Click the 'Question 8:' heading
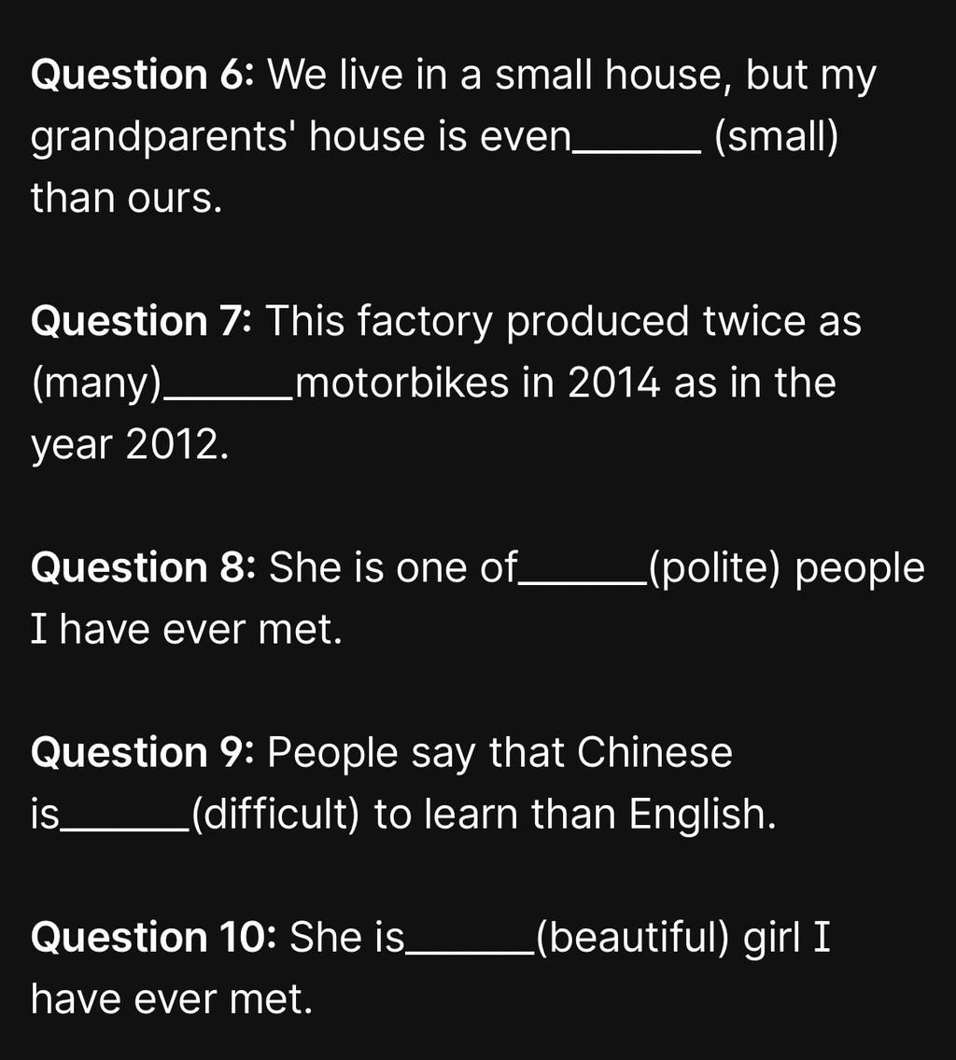 (x=143, y=566)
